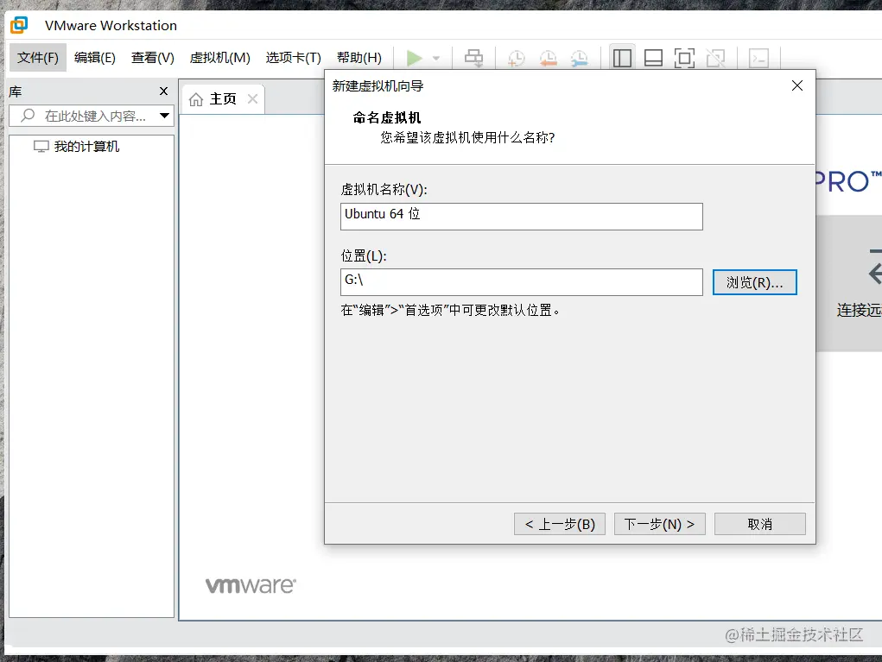Close the 新建虚拟机向导 dialog

coord(797,85)
